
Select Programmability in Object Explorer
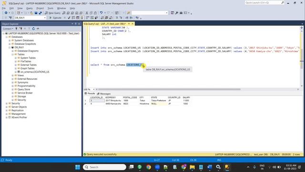click(26, 86)
